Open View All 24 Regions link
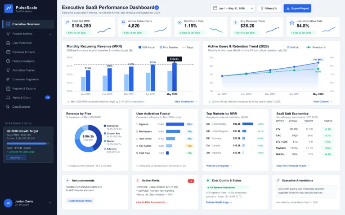 [219, 166]
